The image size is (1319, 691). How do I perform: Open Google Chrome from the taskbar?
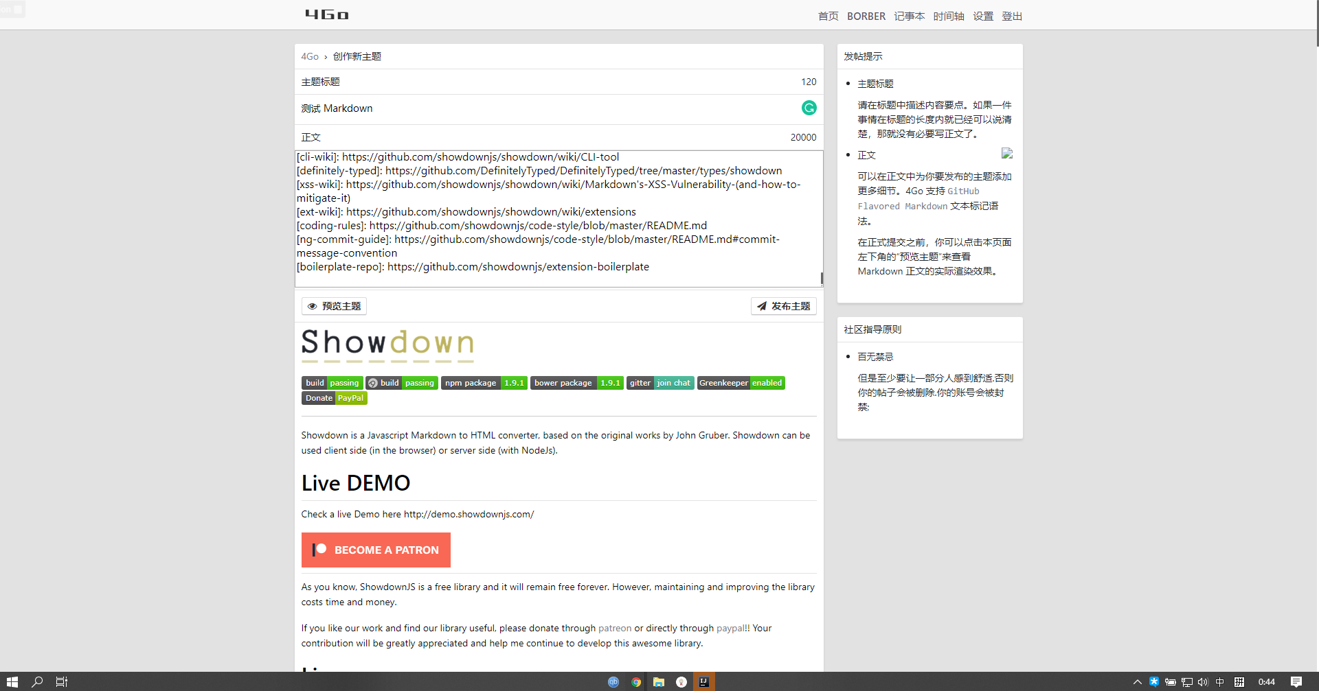click(x=636, y=681)
